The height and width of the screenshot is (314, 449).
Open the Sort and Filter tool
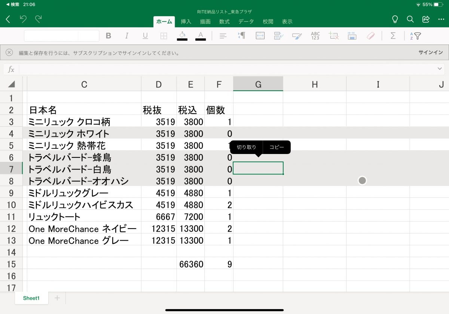(x=416, y=36)
